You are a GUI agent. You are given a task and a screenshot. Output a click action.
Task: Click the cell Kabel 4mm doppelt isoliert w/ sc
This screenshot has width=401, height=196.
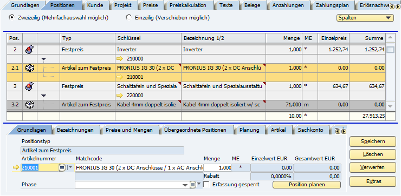[x=223, y=105]
